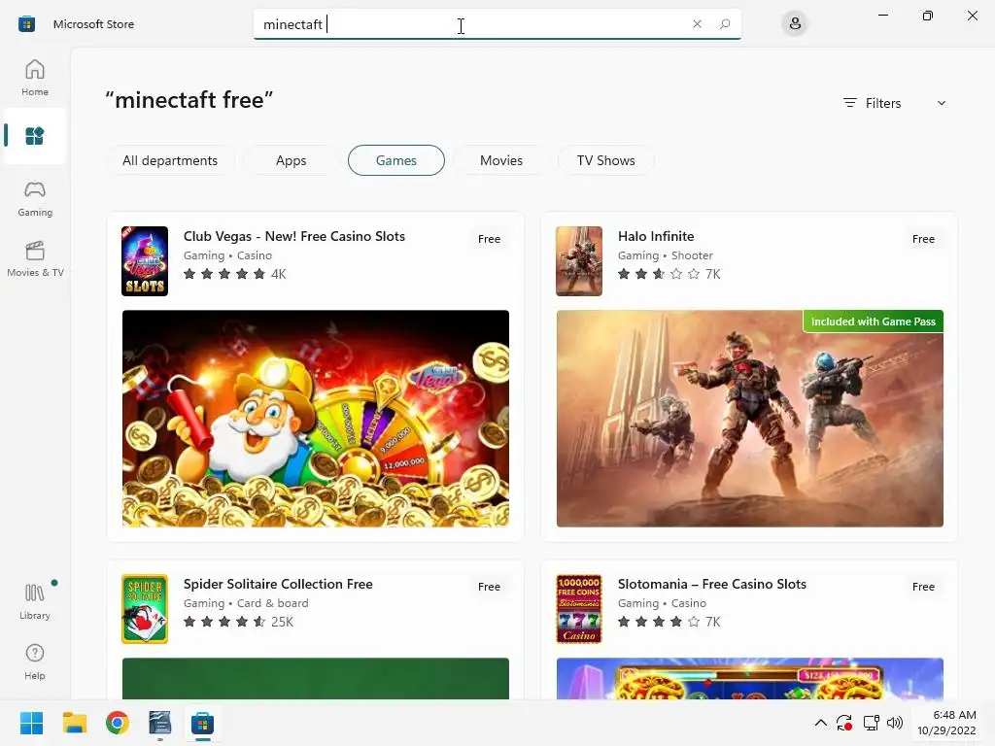
Task: Click the Slotomania banner image
Action: (750, 679)
